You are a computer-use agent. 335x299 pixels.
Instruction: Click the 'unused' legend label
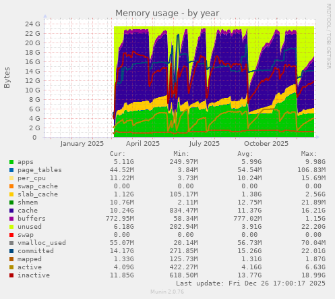tap(30, 227)
